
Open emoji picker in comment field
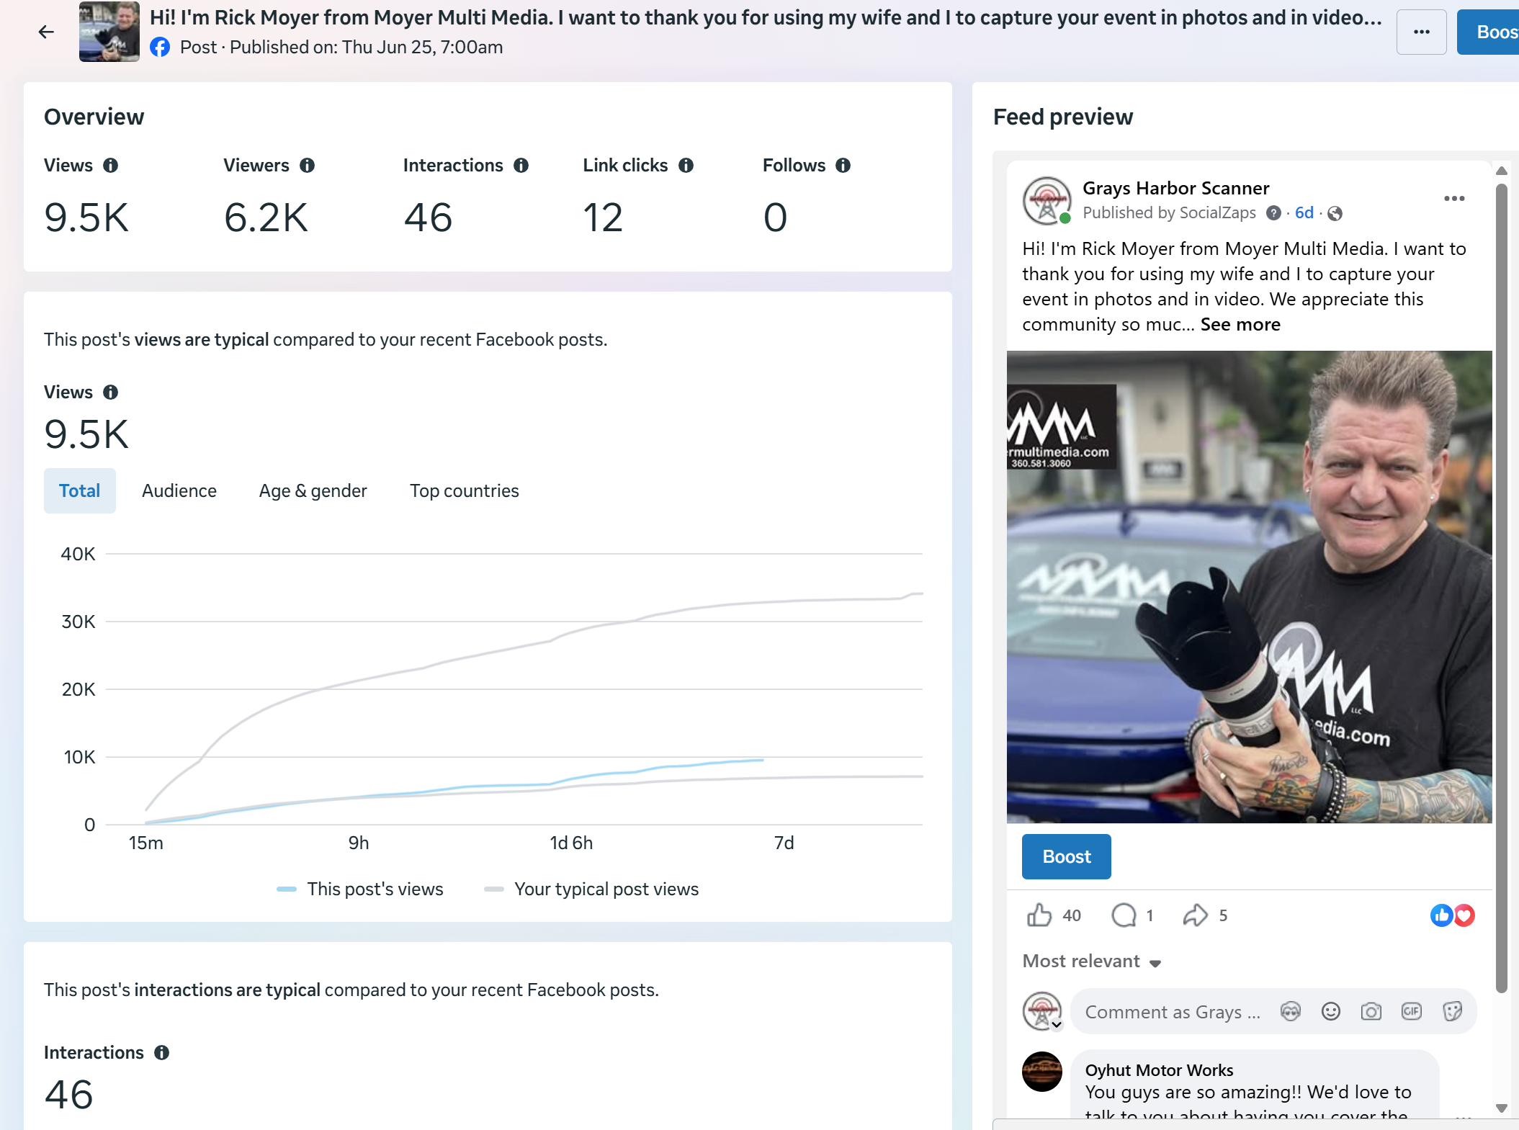pos(1331,1012)
